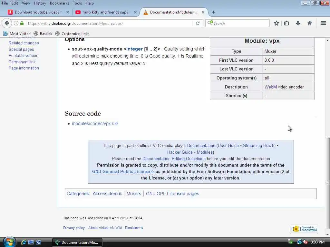Open the Help menu
Image resolution: width=330 pixels, height=247 pixels.
(x=90, y=3)
